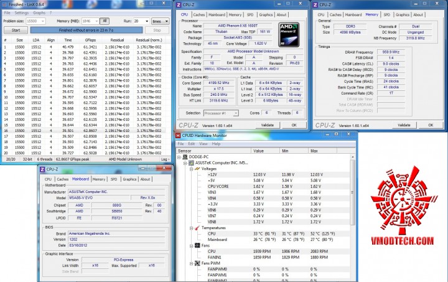The width and height of the screenshot is (448, 282).
Task: Select the FANIN1 fan row
Action: coord(264,257)
